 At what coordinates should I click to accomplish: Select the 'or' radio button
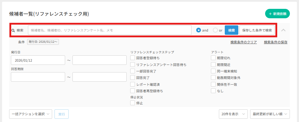tap(215, 30)
